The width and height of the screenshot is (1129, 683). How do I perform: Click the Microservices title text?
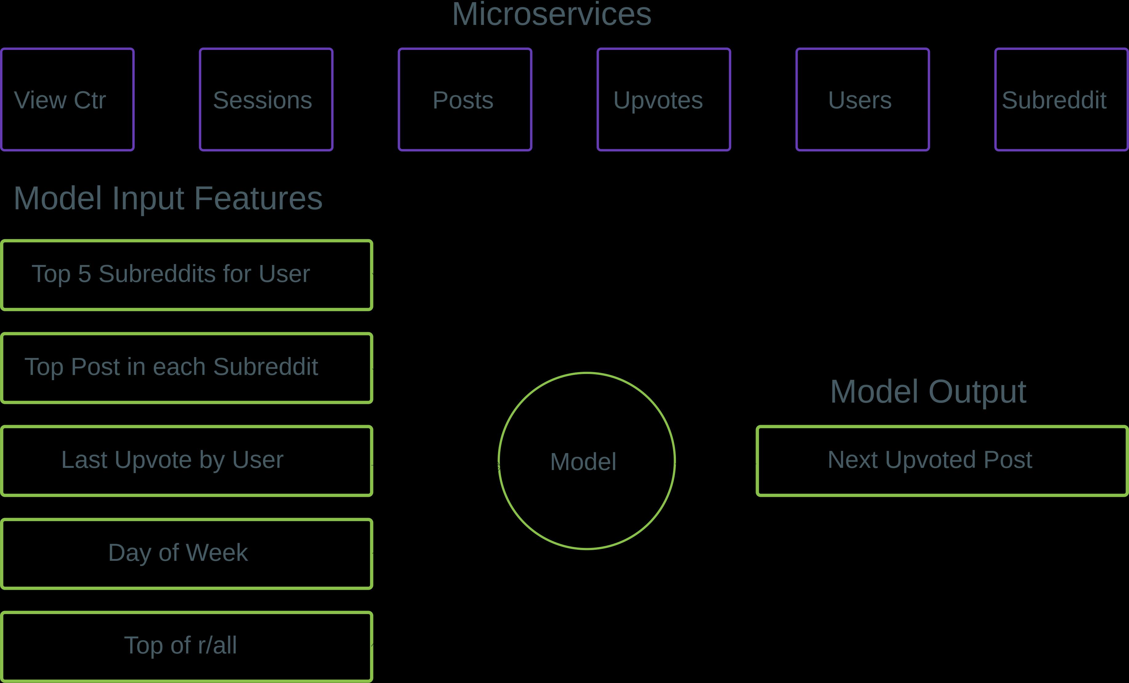551,15
